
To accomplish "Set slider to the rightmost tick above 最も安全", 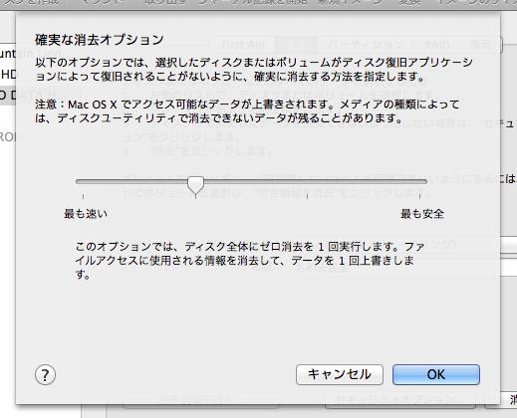I will click(419, 196).
